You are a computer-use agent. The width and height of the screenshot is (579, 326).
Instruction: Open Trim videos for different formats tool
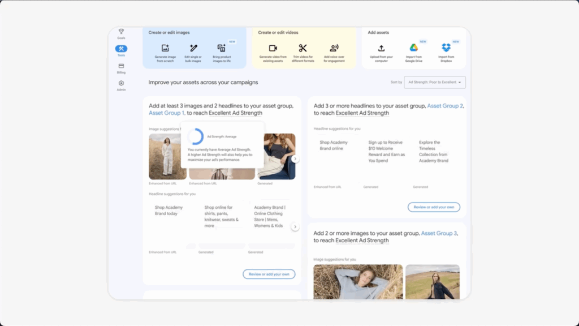(x=303, y=49)
